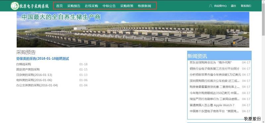Select 中标公告 in the top menu
Screen dimensions: 265x123
tap(109, 6)
